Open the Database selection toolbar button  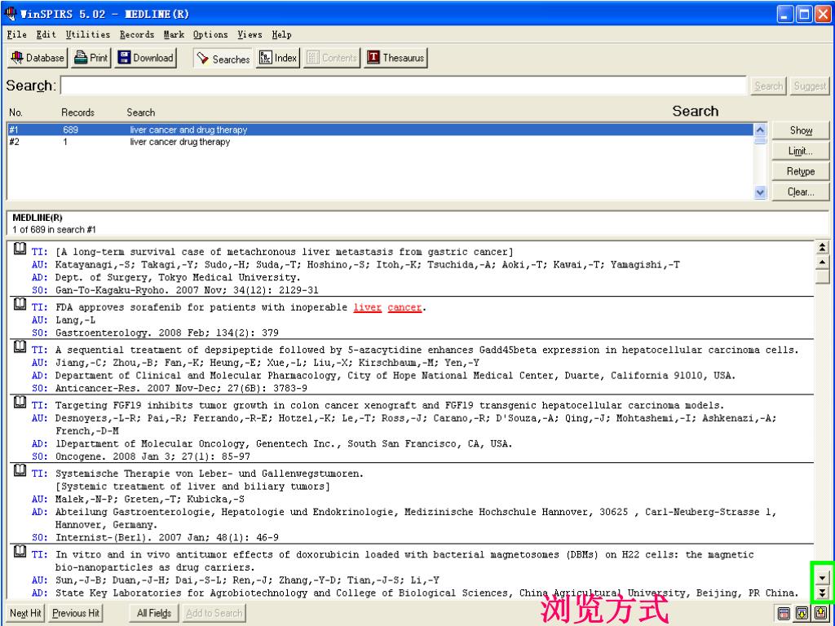[38, 58]
